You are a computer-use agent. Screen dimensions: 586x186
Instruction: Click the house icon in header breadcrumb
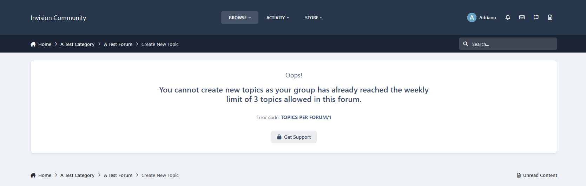[33, 44]
